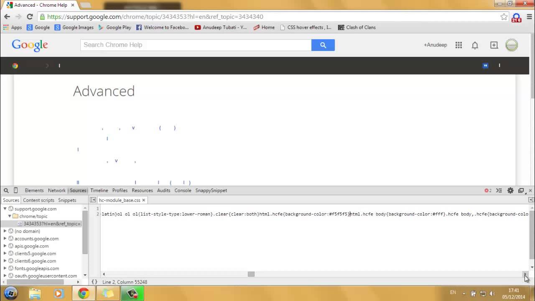Select the Content scripts navigator tab
This screenshot has height=301, width=535.
point(38,200)
